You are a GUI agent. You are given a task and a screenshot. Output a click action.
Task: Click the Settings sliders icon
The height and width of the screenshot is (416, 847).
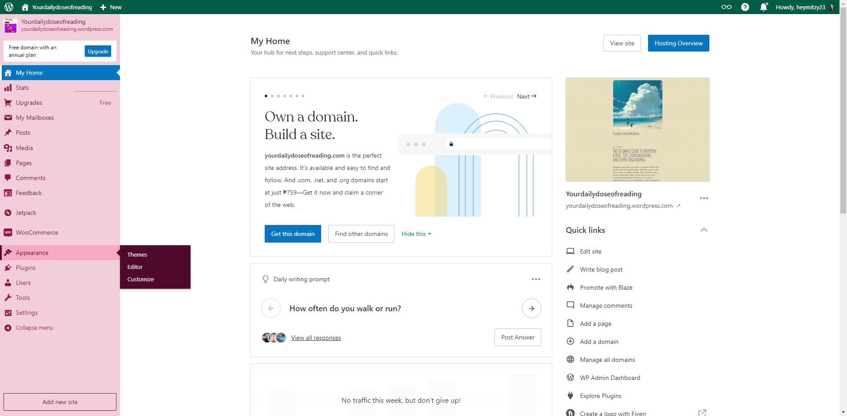[x=8, y=313]
